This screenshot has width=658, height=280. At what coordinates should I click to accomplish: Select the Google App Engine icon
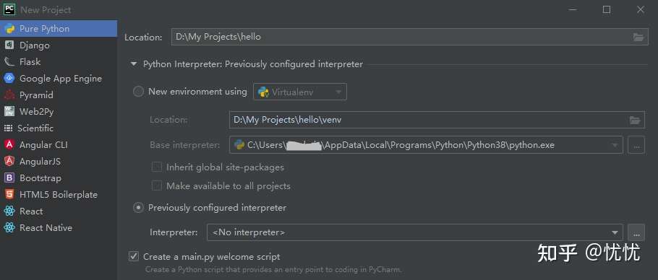9,78
